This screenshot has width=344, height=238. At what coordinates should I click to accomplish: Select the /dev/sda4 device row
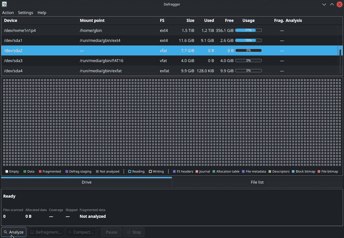170,71
